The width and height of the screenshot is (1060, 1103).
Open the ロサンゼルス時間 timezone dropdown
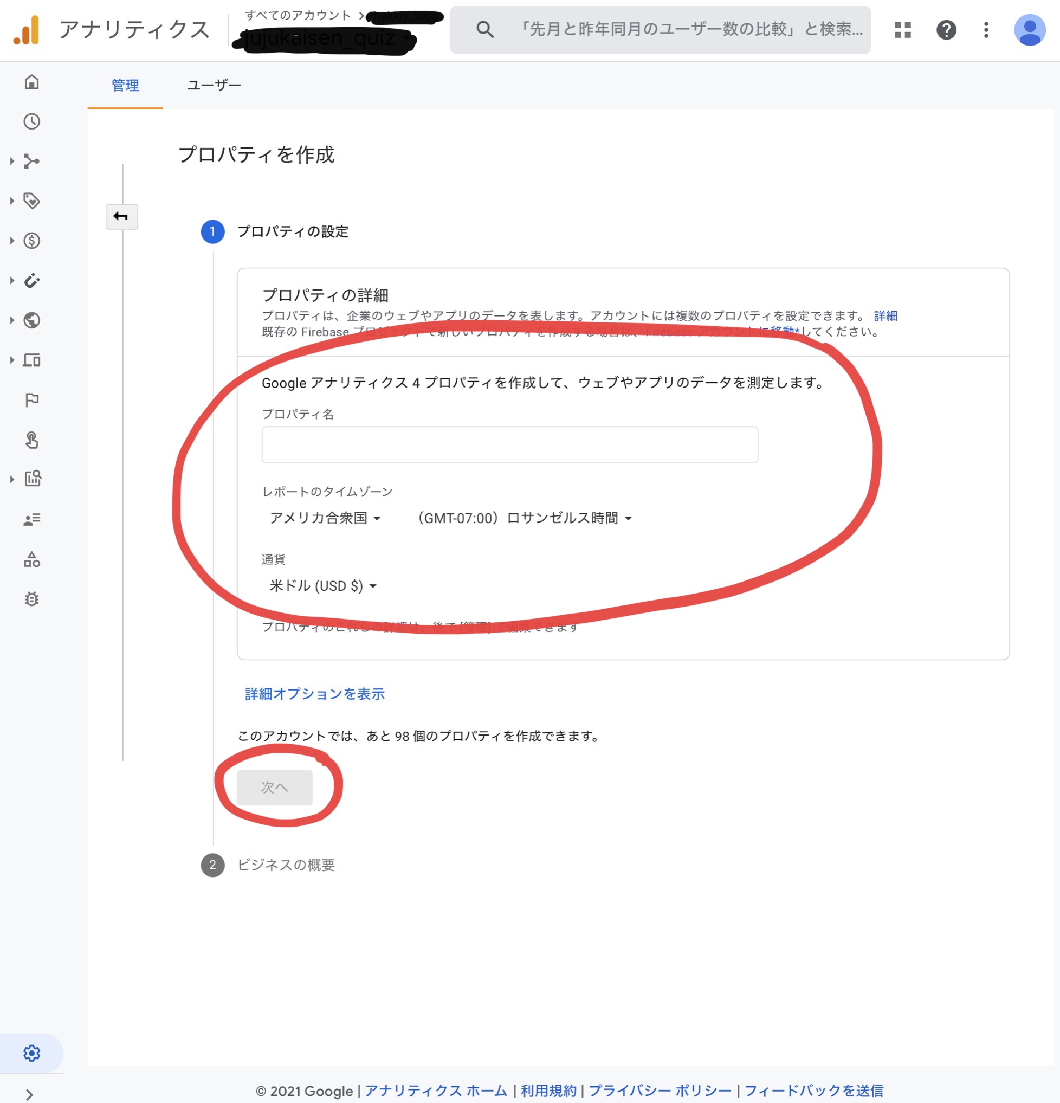point(523,518)
